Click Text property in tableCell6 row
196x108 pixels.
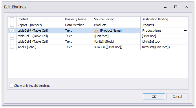point(78,42)
